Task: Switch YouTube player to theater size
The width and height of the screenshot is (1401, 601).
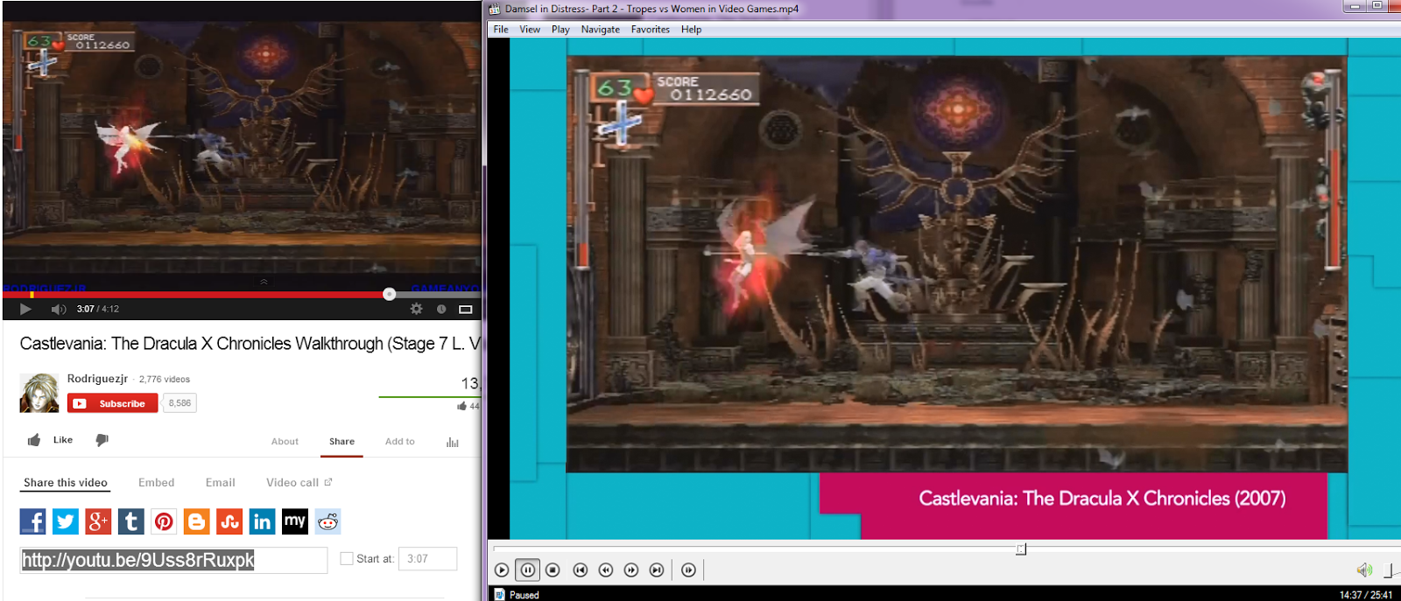Action: [x=466, y=309]
